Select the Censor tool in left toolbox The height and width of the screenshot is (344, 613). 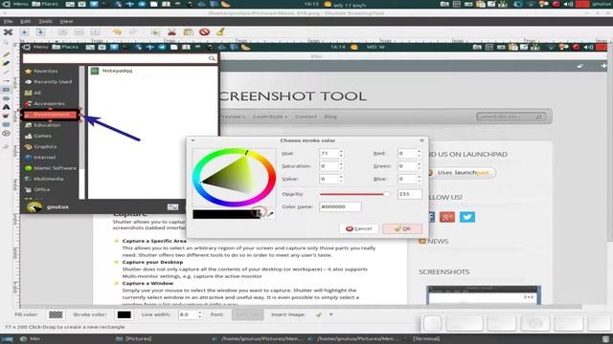pyautogui.click(x=7, y=116)
